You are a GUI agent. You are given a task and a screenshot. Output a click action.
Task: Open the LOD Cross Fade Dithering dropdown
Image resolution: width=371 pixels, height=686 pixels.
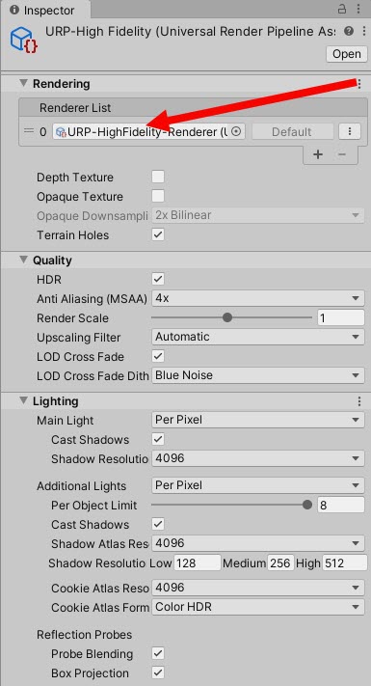(258, 375)
